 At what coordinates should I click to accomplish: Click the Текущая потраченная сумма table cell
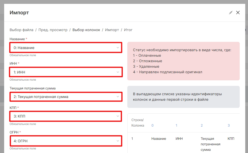tap(210, 144)
